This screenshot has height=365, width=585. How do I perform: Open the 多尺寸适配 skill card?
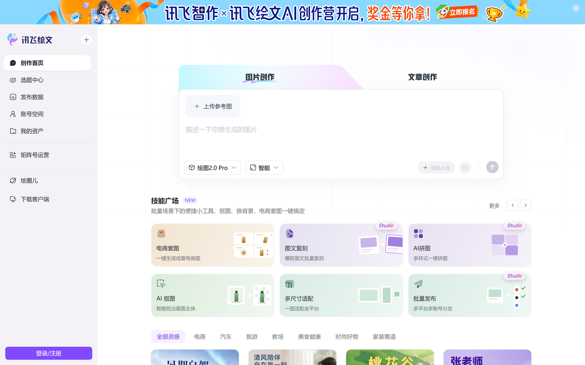click(x=341, y=295)
